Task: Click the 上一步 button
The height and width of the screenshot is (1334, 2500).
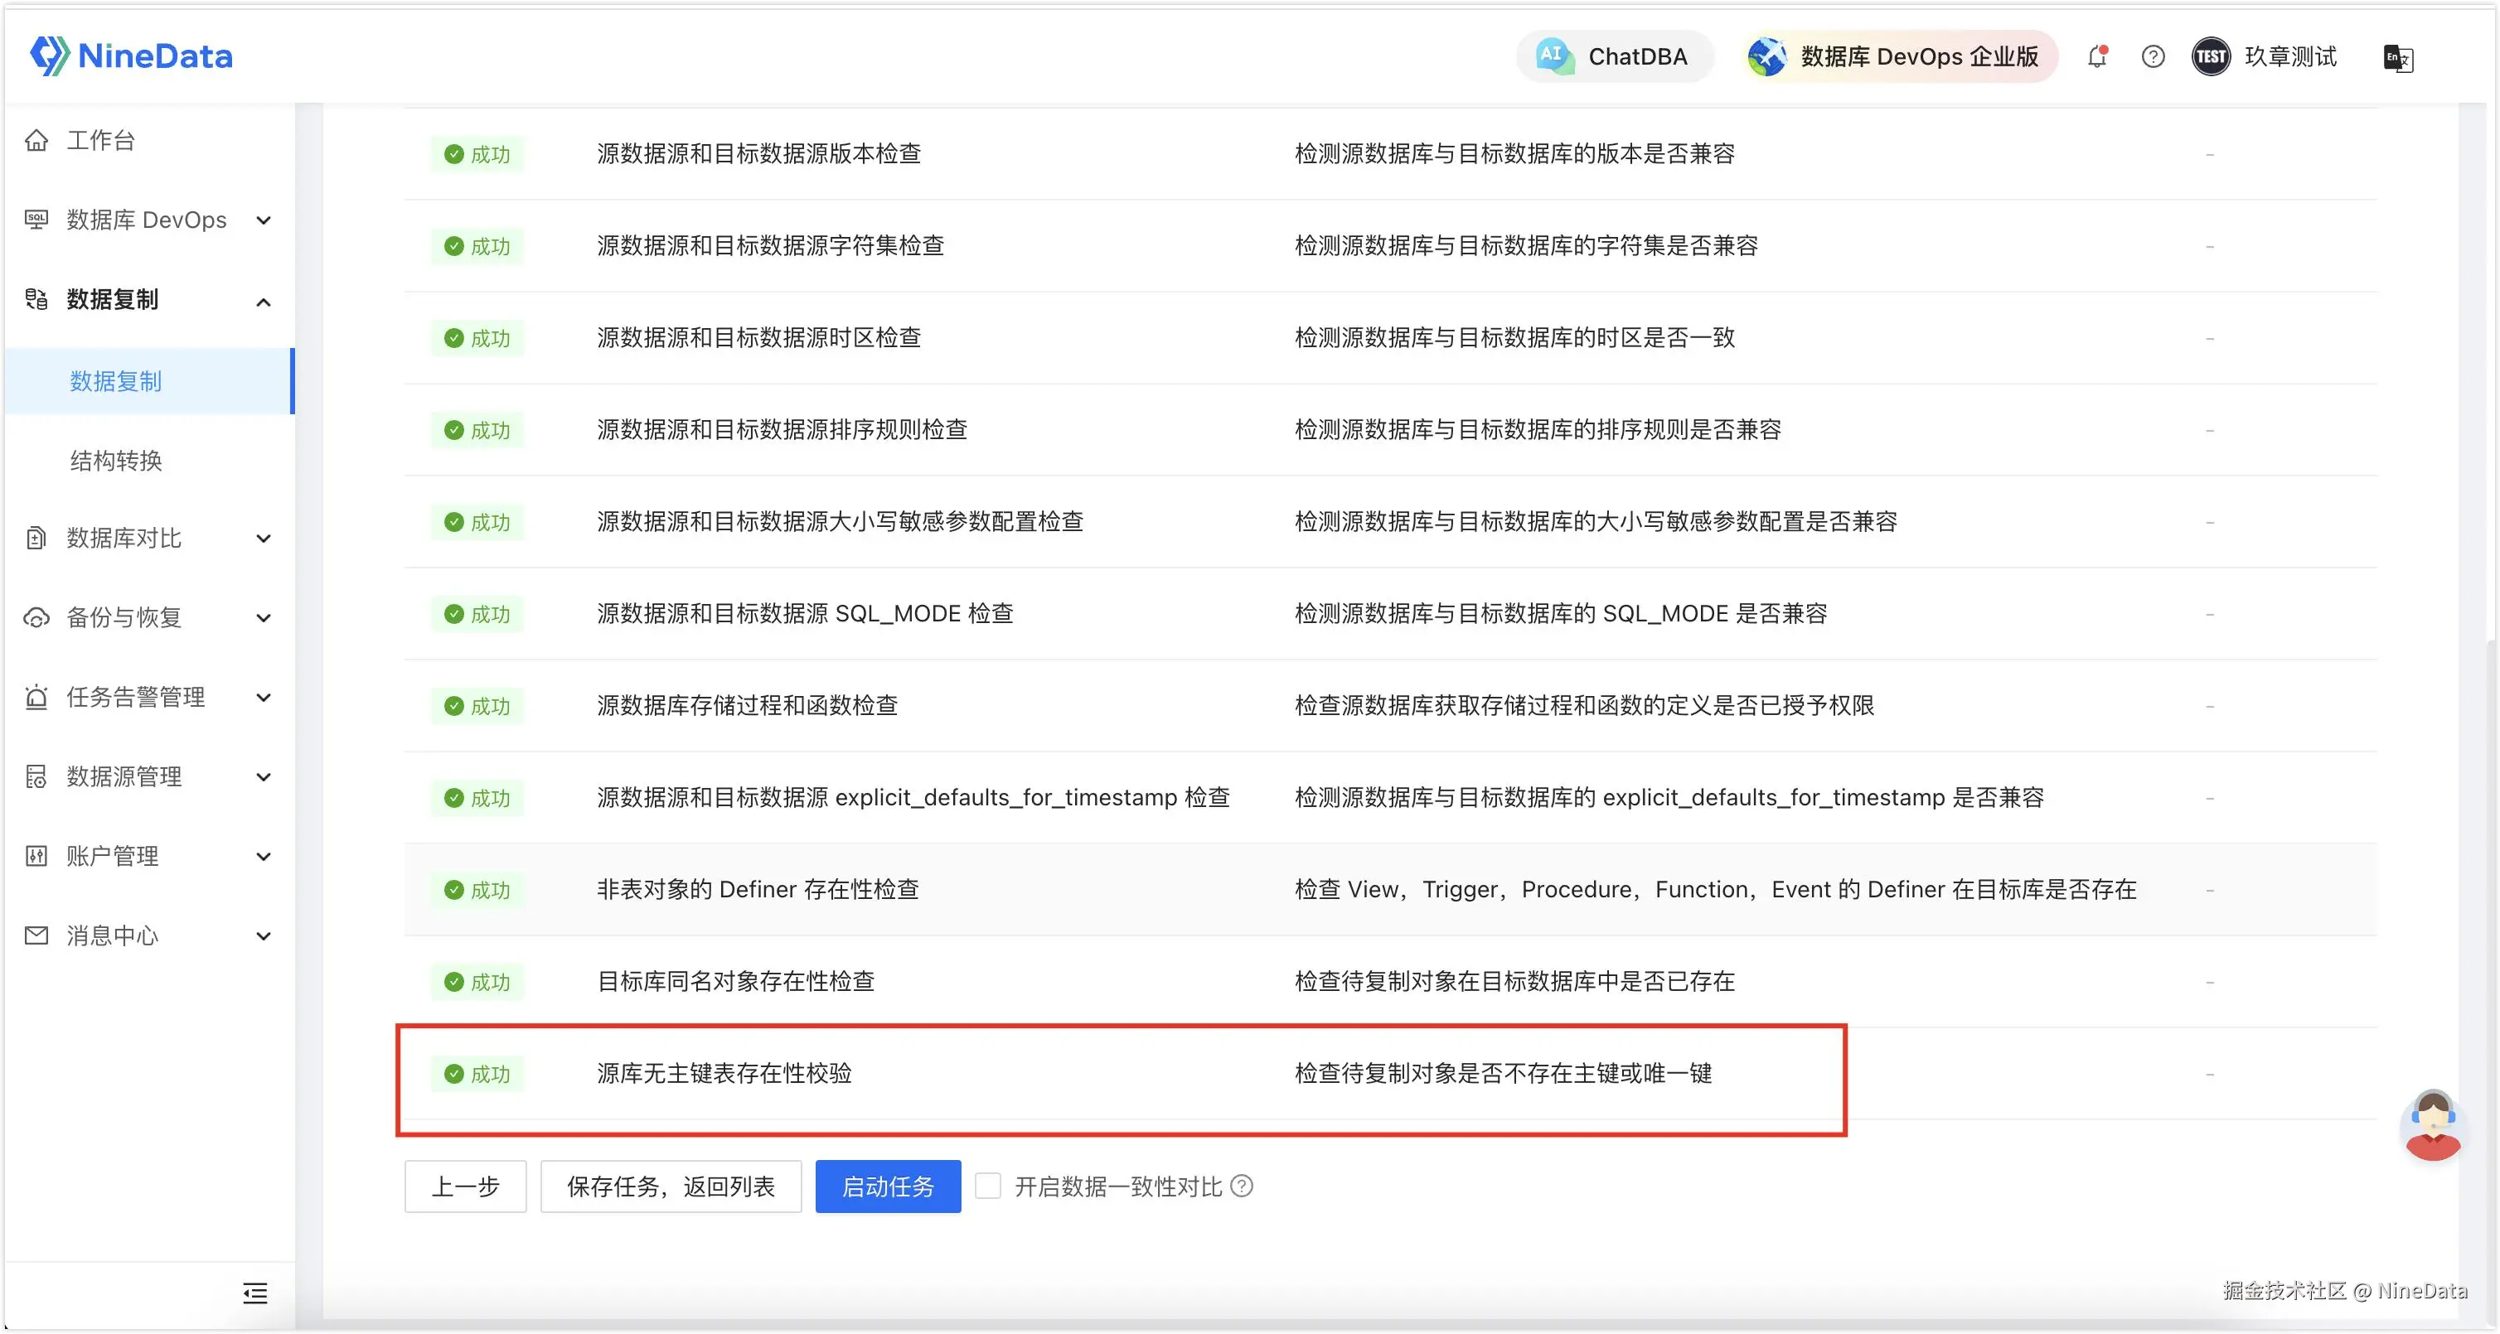Action: coord(465,1186)
